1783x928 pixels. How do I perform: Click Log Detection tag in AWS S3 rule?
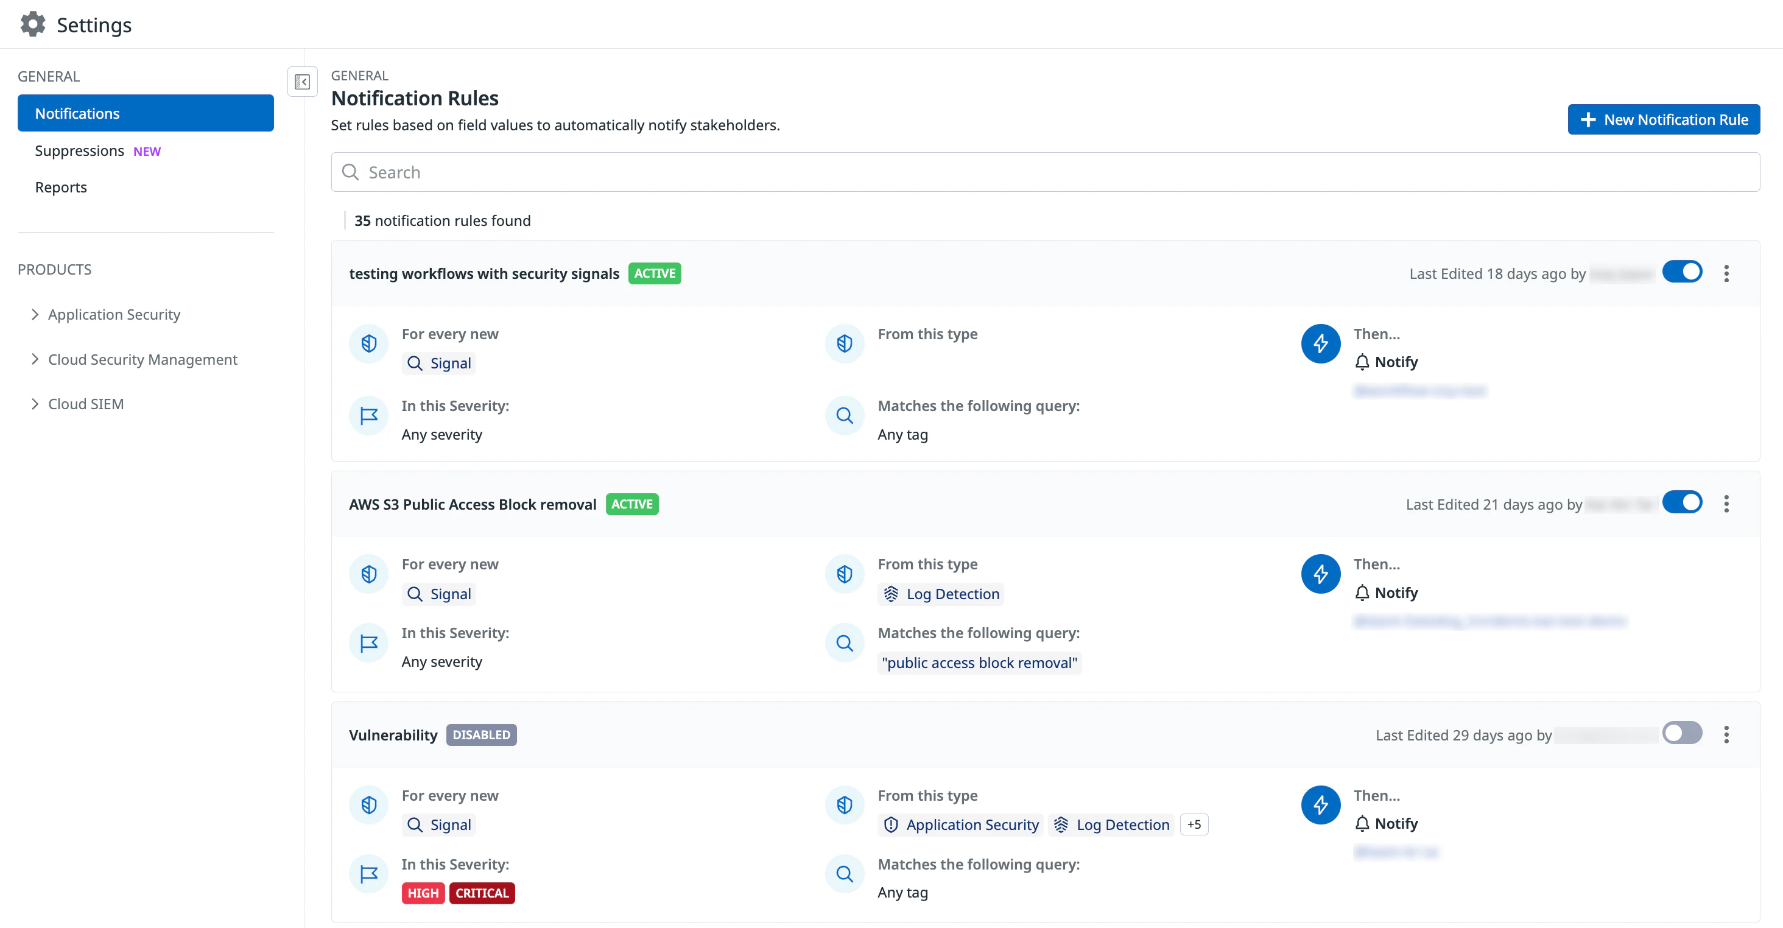coord(941,594)
